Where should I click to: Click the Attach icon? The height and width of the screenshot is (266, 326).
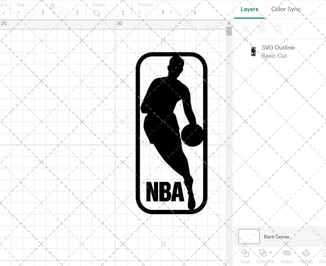[x=287, y=253]
